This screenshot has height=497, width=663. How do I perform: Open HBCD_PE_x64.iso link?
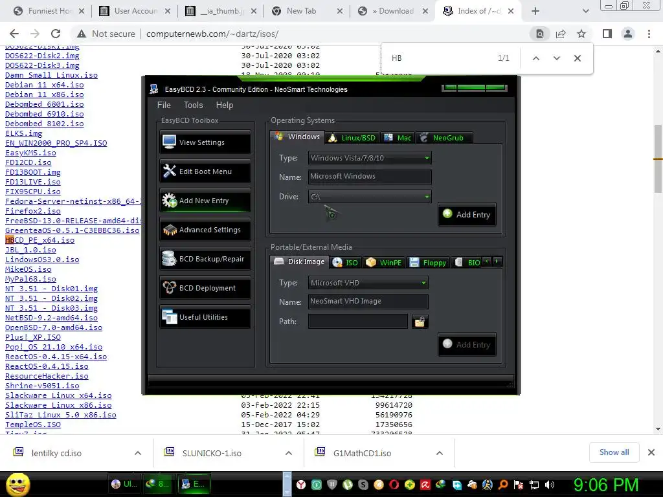coord(39,240)
